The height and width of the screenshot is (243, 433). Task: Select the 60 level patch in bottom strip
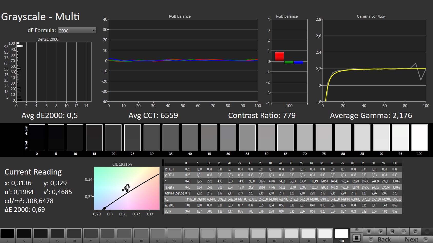coord(208,235)
